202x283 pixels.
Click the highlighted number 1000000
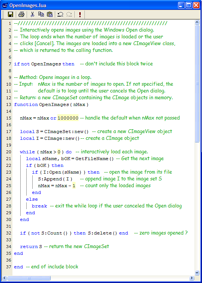click(x=68, y=118)
